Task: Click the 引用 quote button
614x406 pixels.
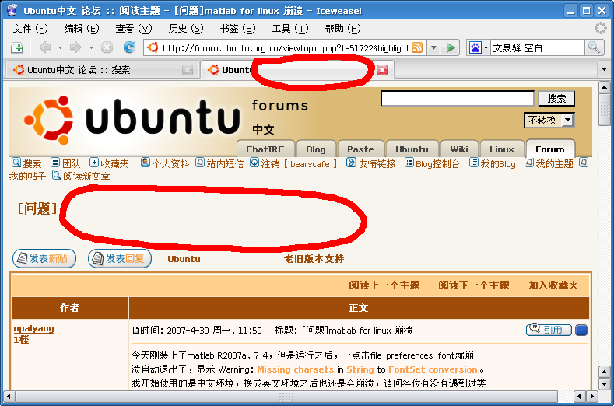Action: [549, 330]
